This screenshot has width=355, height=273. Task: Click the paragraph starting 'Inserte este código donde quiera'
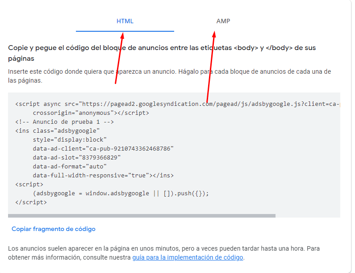pos(170,76)
